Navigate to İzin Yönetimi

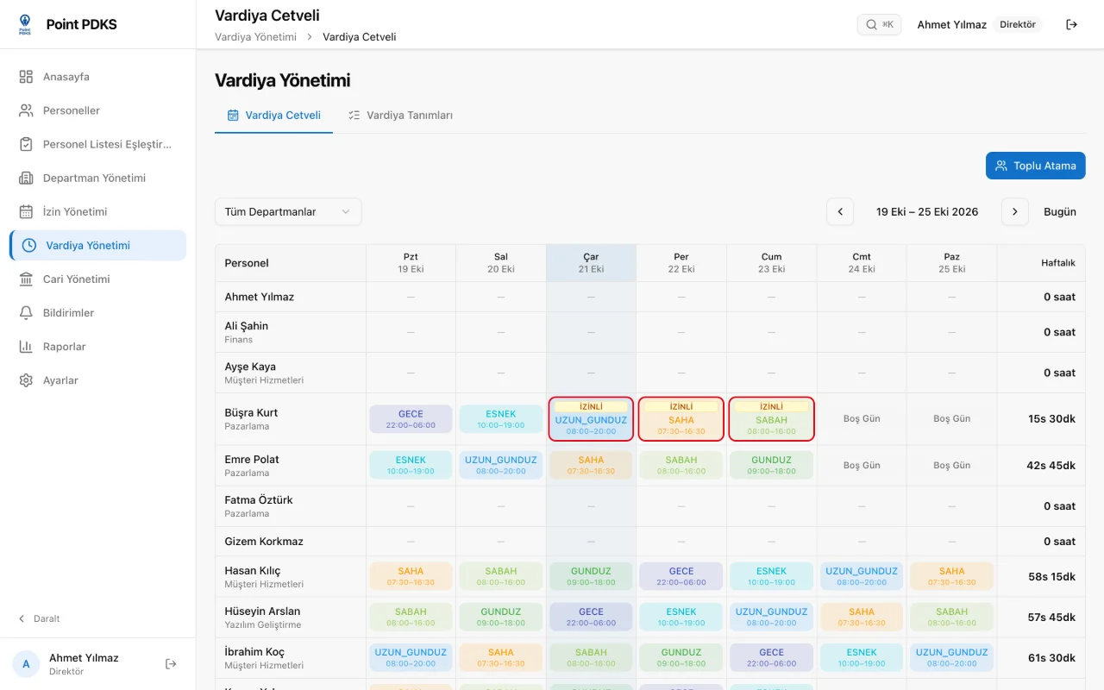tap(97, 211)
